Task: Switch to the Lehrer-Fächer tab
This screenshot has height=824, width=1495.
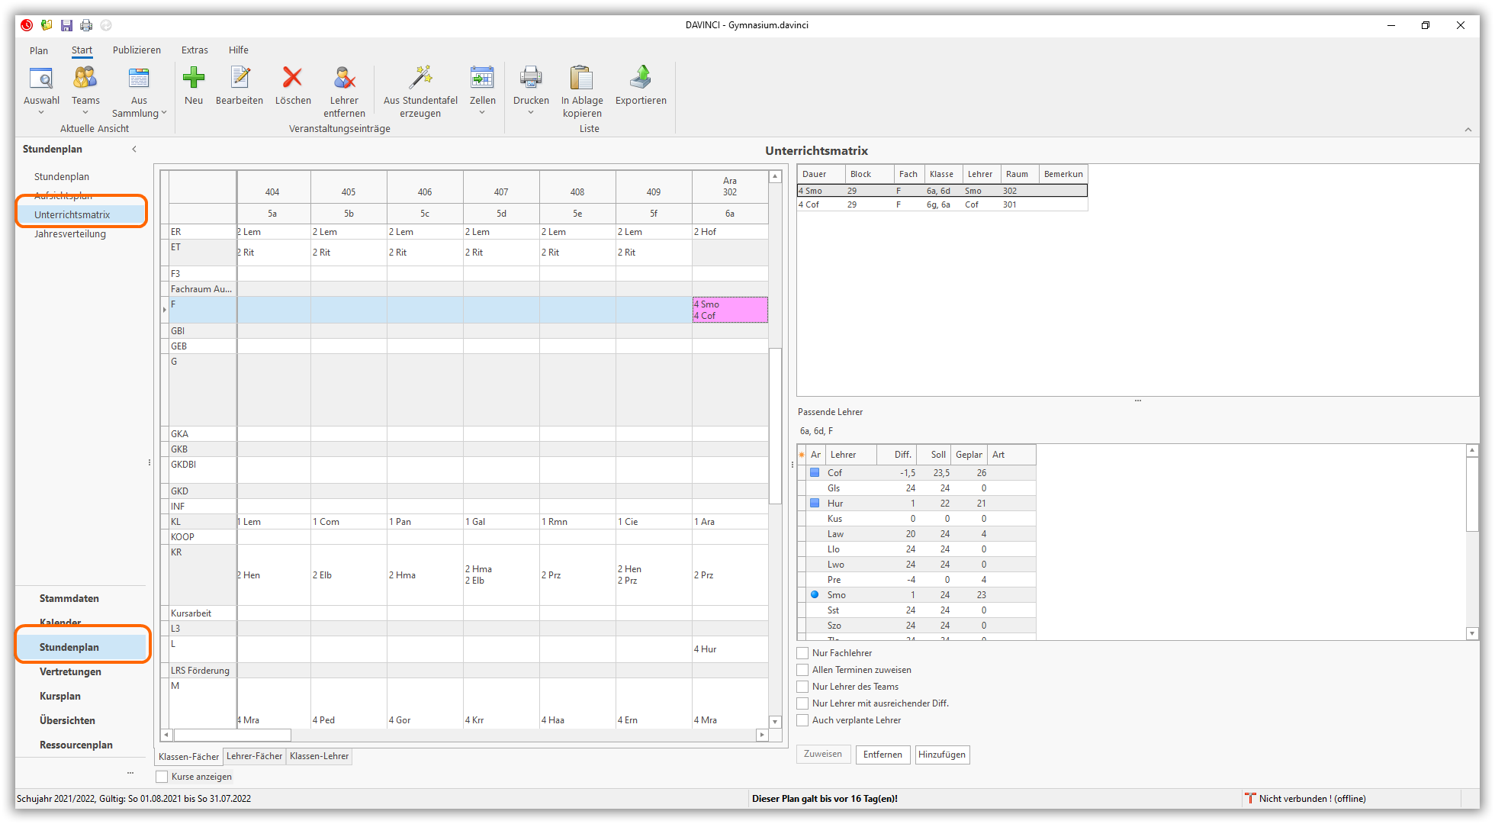Action: (254, 756)
